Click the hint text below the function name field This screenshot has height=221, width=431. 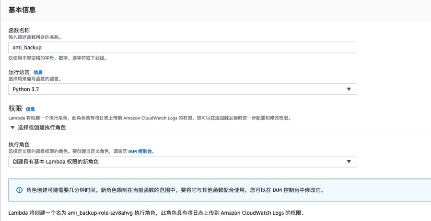pos(58,58)
